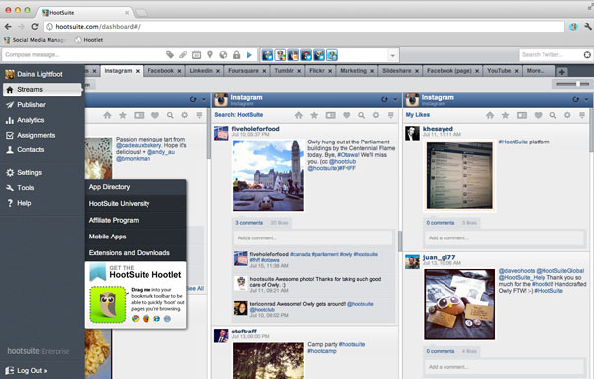Click the Hootlet bookmark in bookmarks bar
594x379 pixels.
click(x=89, y=40)
